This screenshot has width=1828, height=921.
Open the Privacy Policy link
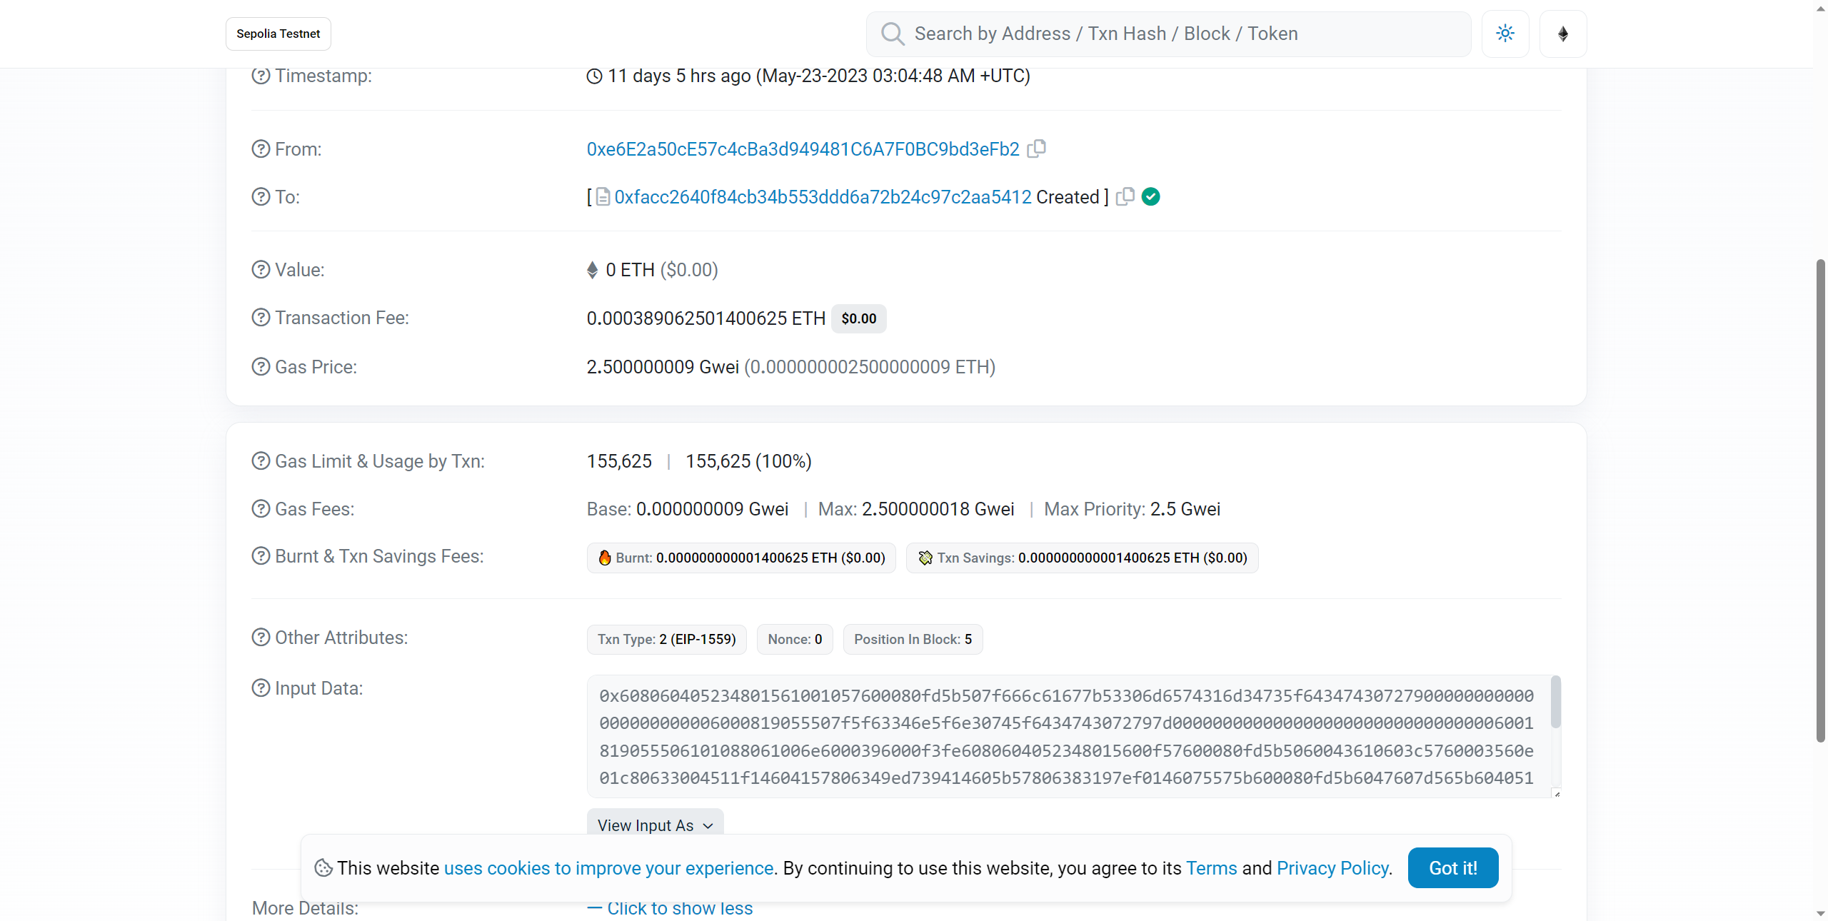coord(1332,868)
